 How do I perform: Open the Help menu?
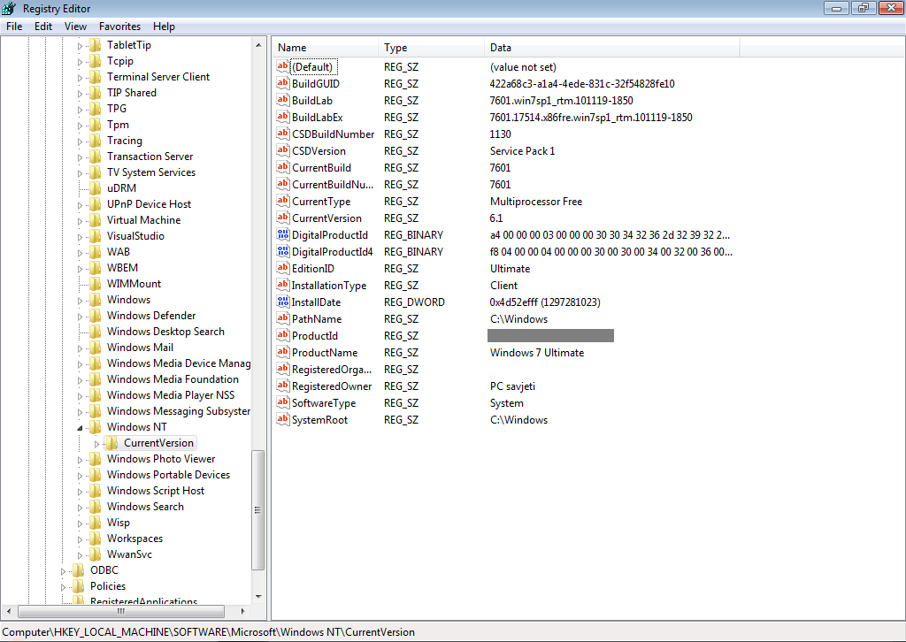pos(164,27)
